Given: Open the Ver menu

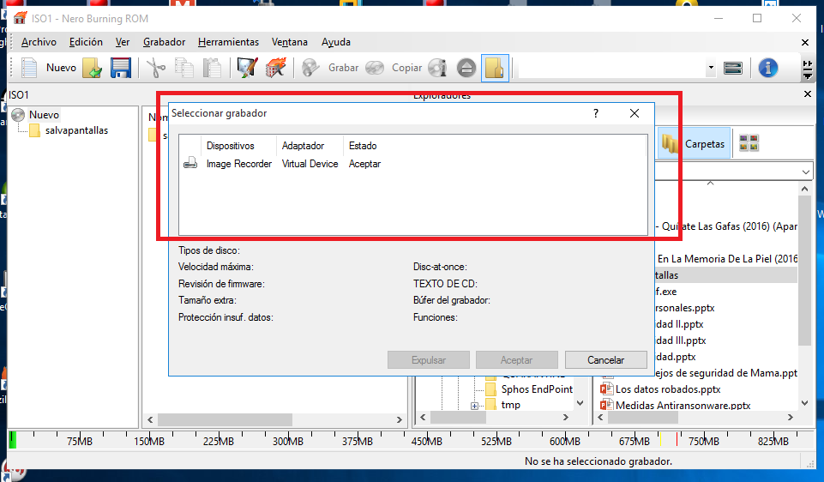Looking at the screenshot, I should pyautogui.click(x=123, y=41).
